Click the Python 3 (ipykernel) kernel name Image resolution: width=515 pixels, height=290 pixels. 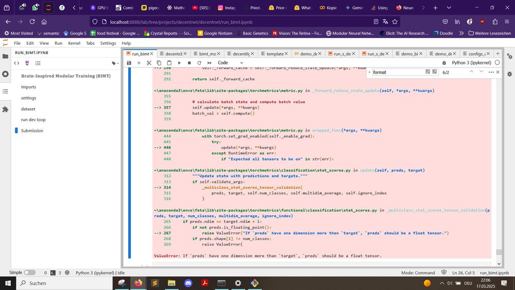[x=471, y=62]
